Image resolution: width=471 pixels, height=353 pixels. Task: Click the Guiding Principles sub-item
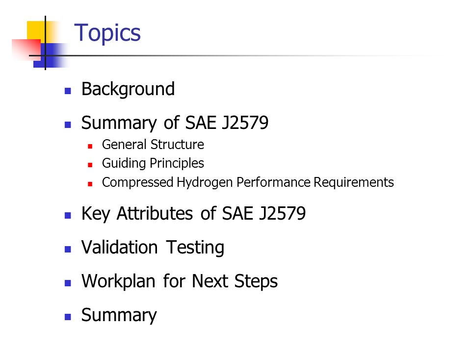(153, 164)
